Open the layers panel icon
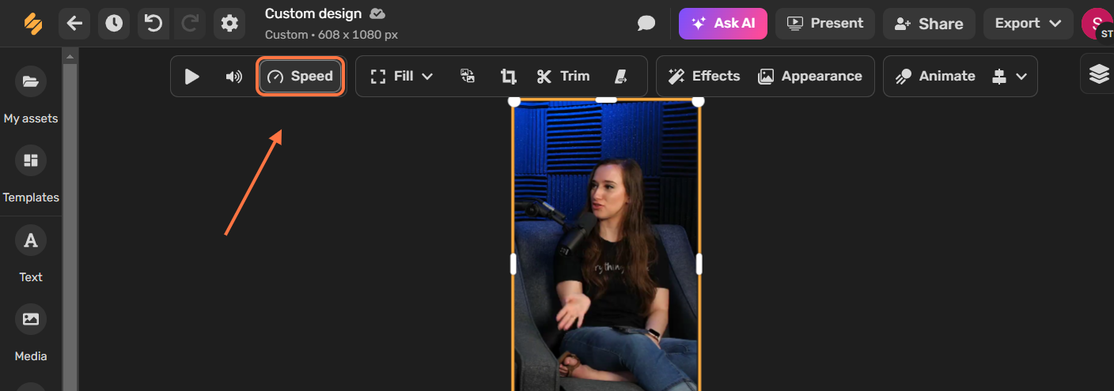Image resolution: width=1114 pixels, height=391 pixels. (x=1099, y=74)
